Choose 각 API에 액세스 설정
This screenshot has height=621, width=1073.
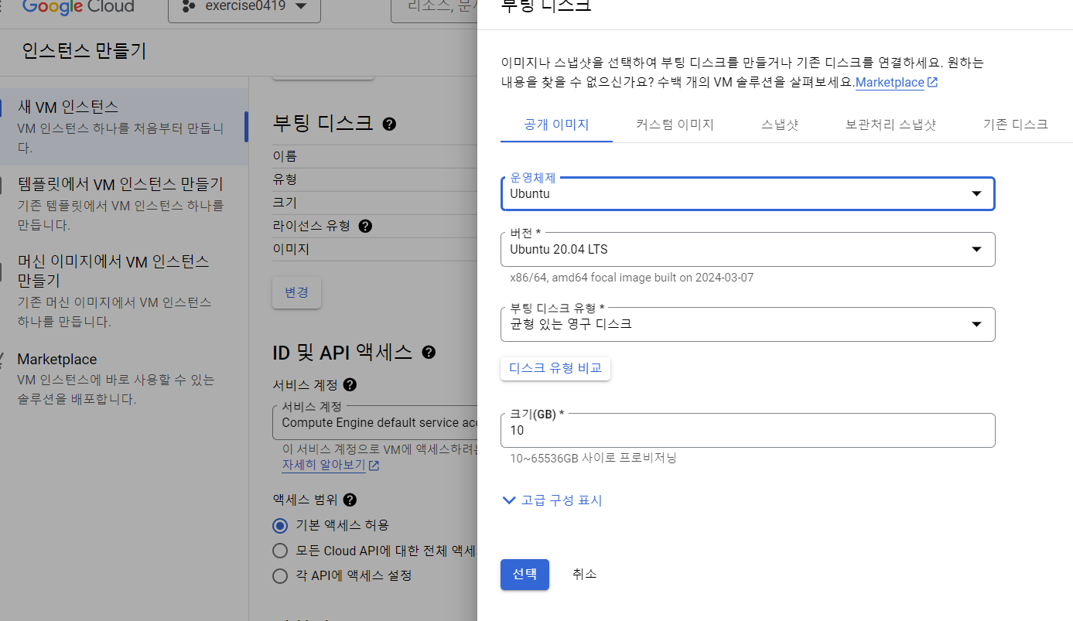point(279,575)
